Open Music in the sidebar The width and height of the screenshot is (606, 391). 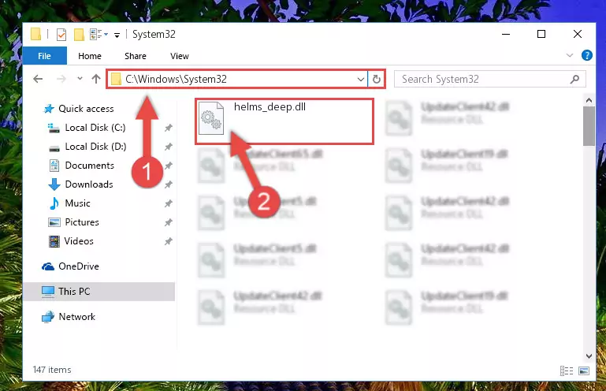point(77,203)
